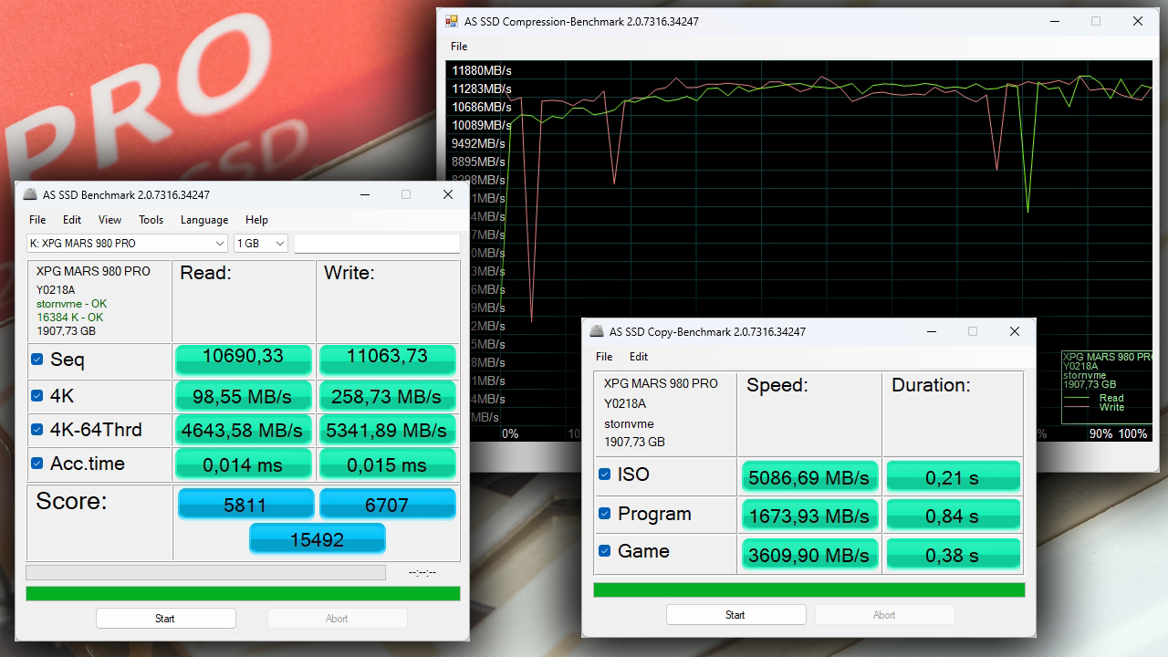Open File menu in AS SSD Benchmark window

(x=37, y=220)
